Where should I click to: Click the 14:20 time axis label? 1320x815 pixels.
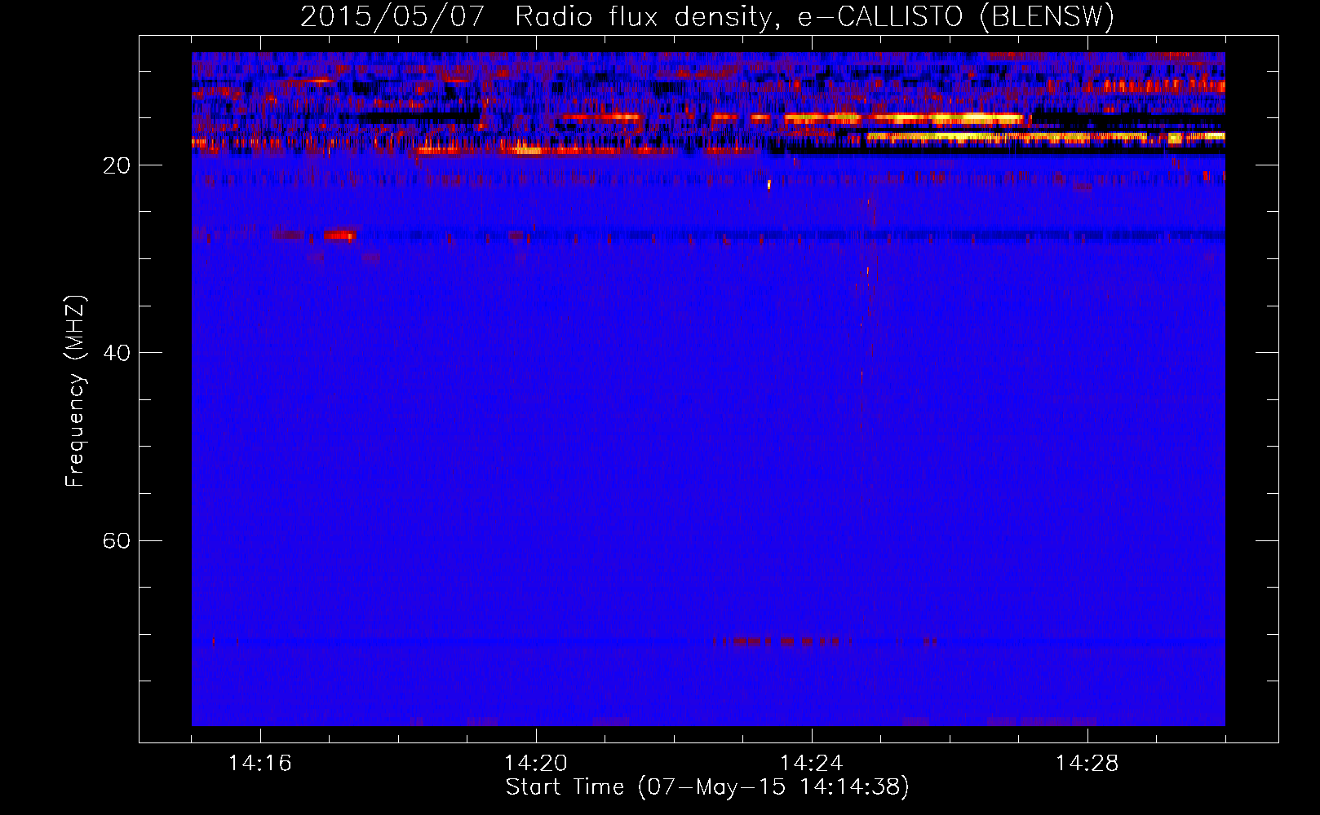(536, 764)
